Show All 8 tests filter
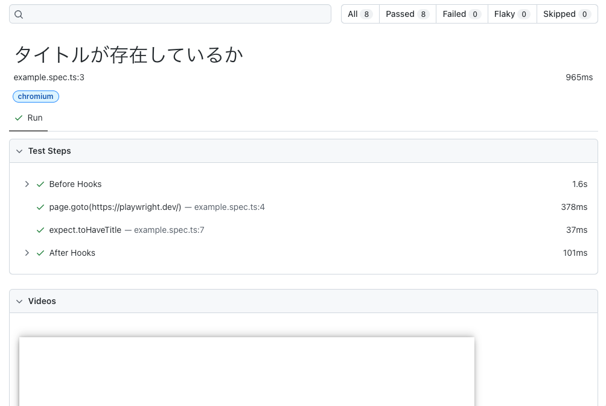The height and width of the screenshot is (406, 606). 360,14
